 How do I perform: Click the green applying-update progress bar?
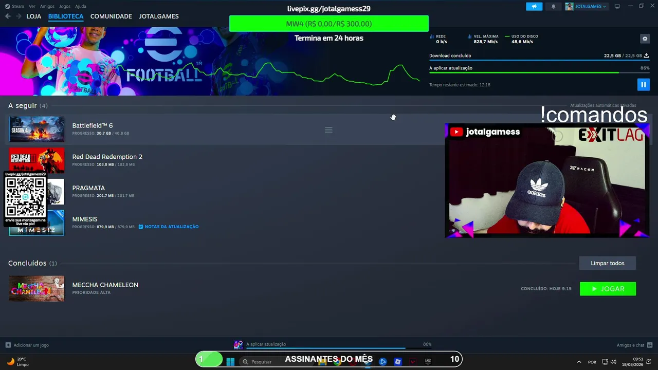[539, 72]
